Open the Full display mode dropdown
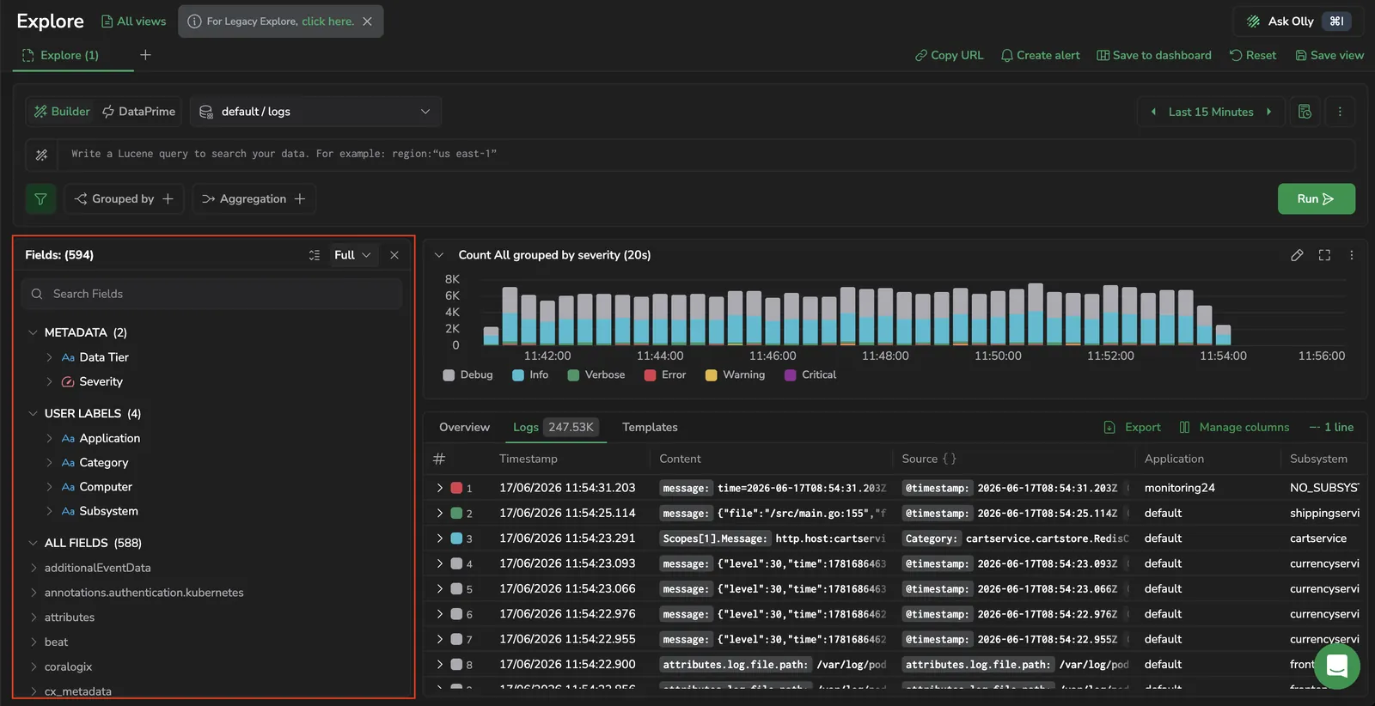The image size is (1375, 706). pyautogui.click(x=352, y=255)
